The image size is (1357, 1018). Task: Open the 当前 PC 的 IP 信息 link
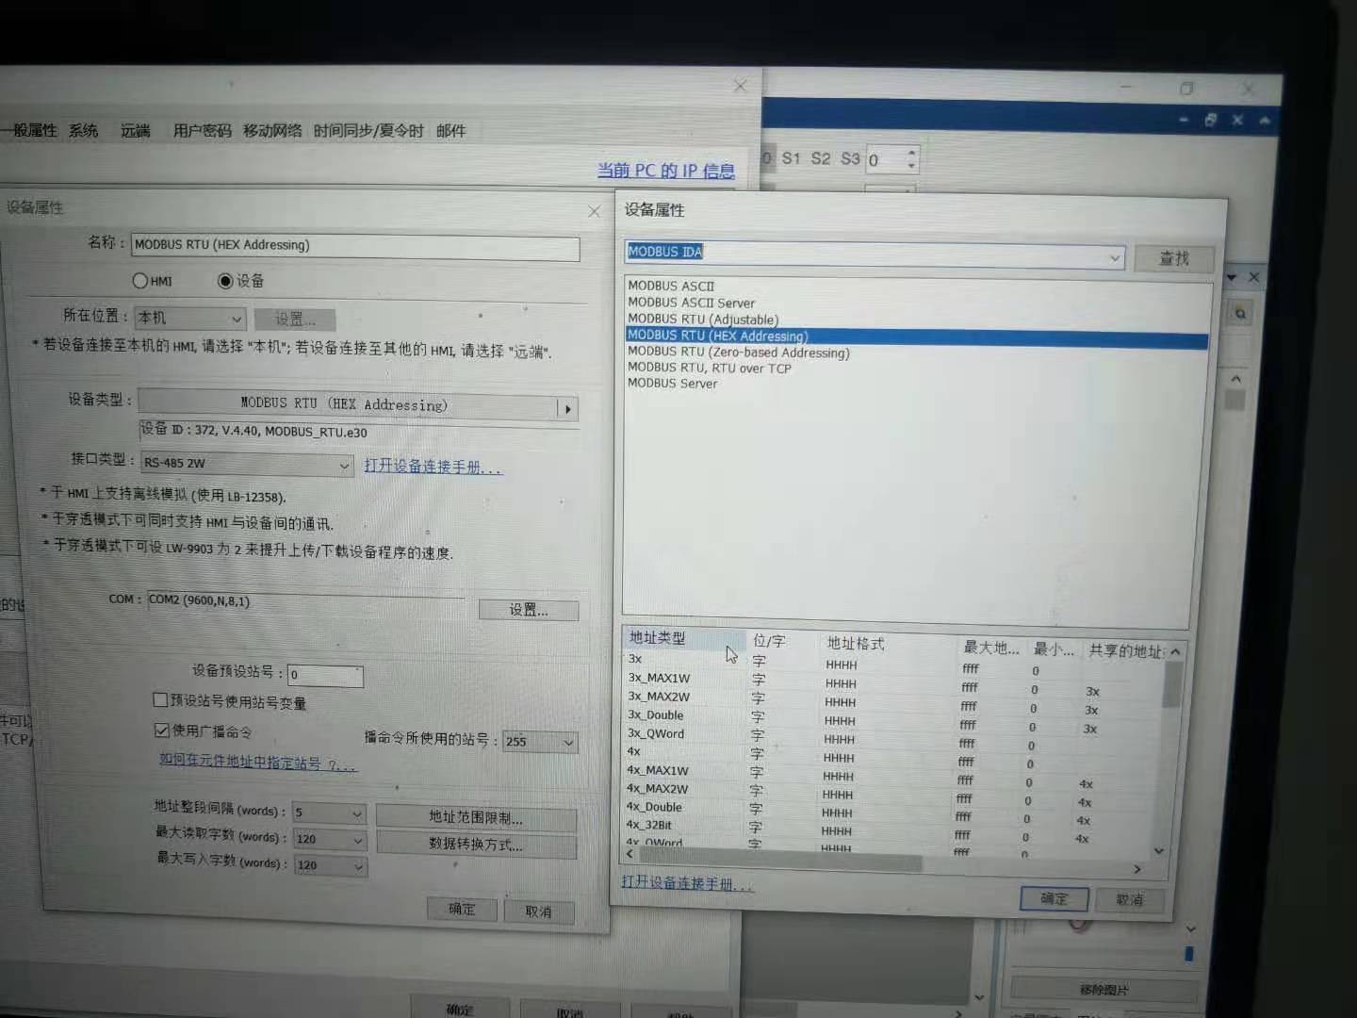(665, 171)
